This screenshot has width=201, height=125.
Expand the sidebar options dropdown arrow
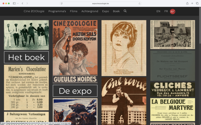point(18,3)
